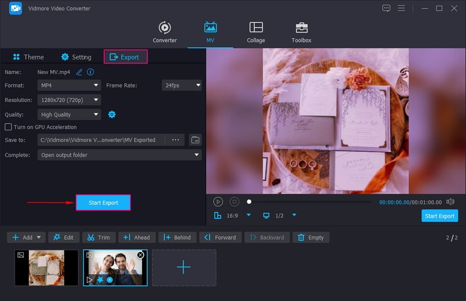
Task: Click the playback progress slider handle
Action: pos(249,201)
